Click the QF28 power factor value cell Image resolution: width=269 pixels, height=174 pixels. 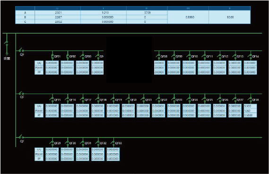(250, 115)
